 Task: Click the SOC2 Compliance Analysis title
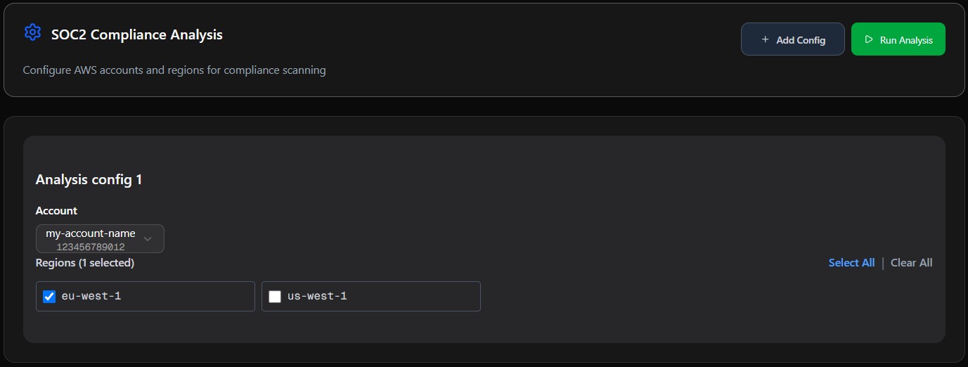tap(137, 34)
